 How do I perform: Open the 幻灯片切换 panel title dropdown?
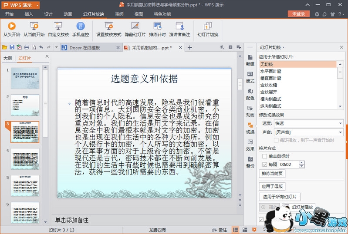coord(272,47)
